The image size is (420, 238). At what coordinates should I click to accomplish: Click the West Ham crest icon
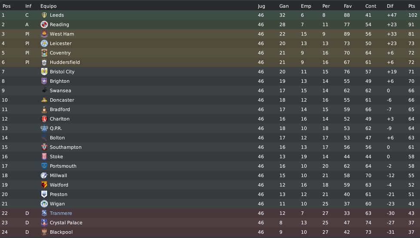tap(44, 34)
